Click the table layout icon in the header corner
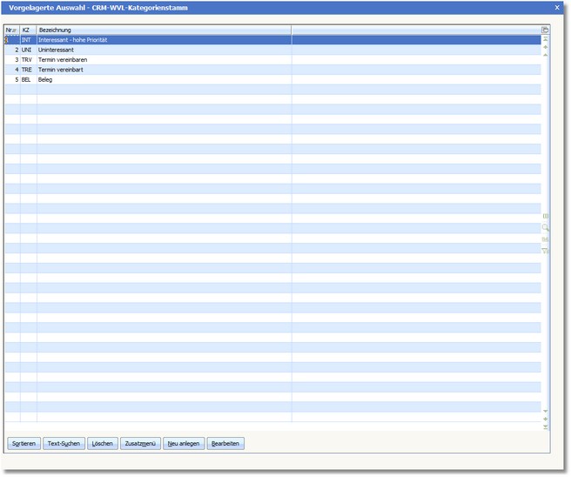The height and width of the screenshot is (477, 571). tap(546, 30)
